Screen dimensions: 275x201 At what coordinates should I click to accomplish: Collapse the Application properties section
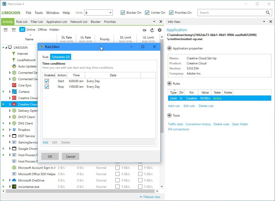tap(169, 48)
